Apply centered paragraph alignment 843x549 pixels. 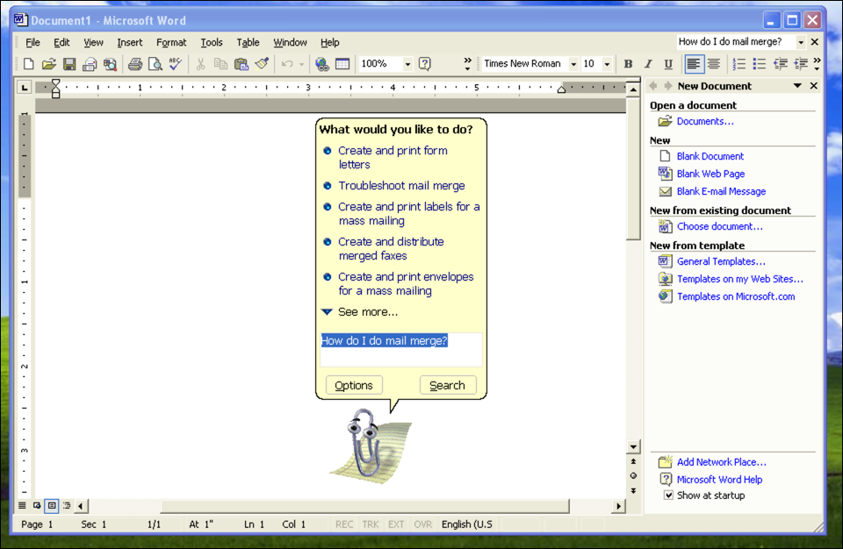tap(713, 63)
